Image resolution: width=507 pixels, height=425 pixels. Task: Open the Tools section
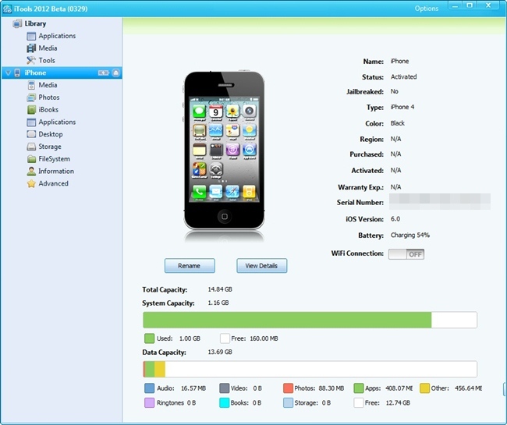point(47,61)
